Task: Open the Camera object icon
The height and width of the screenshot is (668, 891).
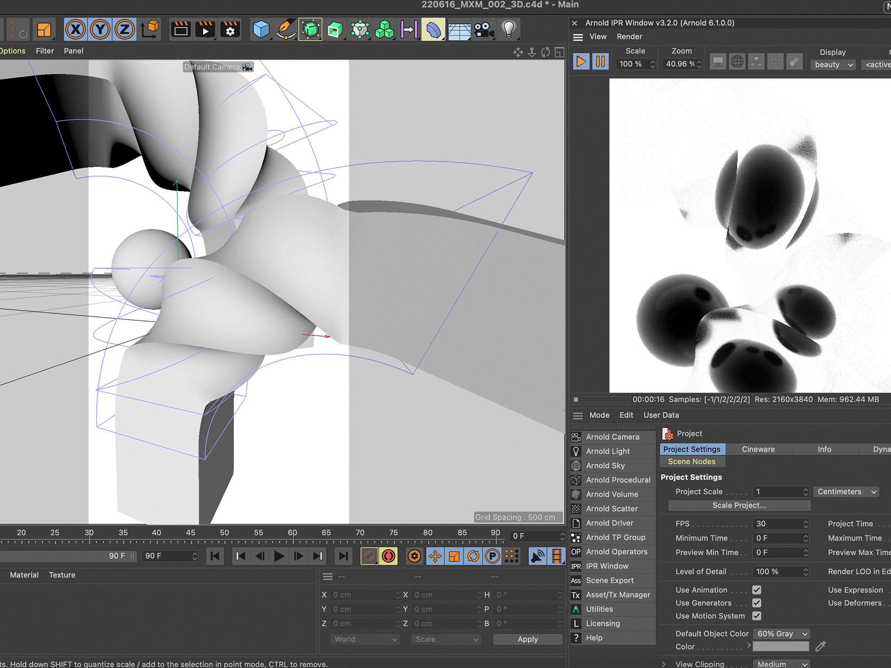Action: (x=484, y=30)
